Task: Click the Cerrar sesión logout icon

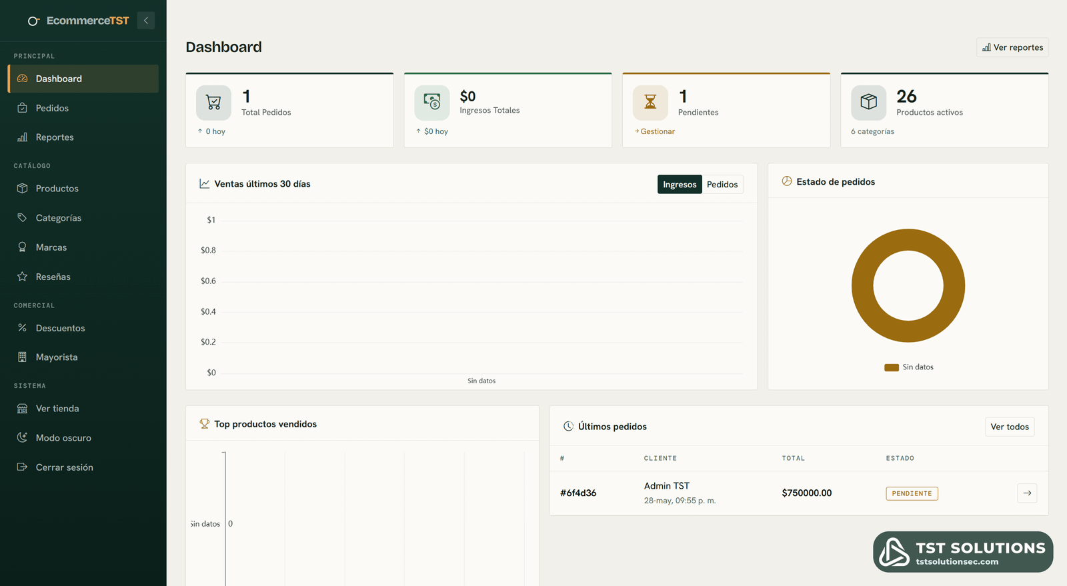Action: [22, 467]
